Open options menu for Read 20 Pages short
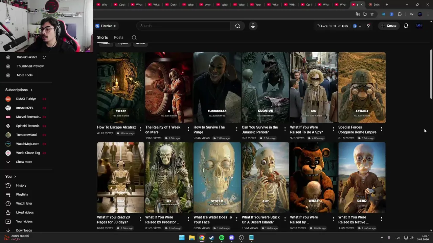This screenshot has width=433, height=243. point(140,219)
